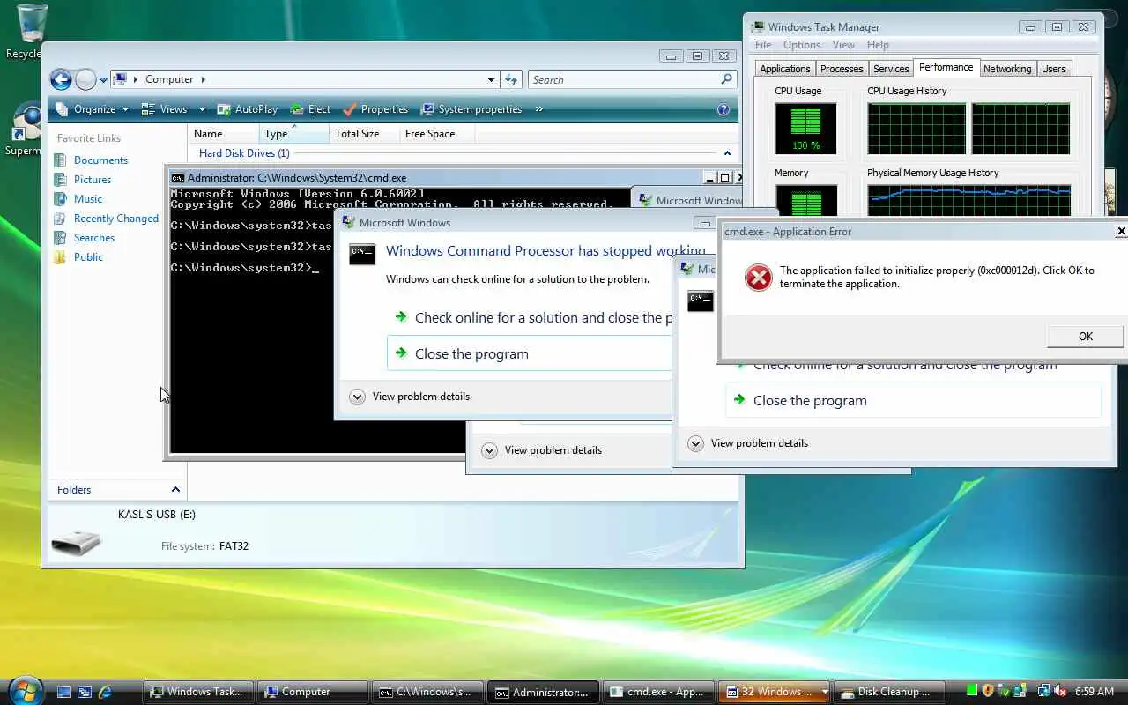This screenshot has width=1128, height=705.
Task: Click the Explorer Forward arrow button
Action: pyautogui.click(x=85, y=79)
